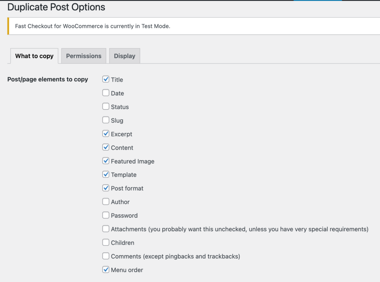
Task: Check the Children option
Action: [x=106, y=242]
